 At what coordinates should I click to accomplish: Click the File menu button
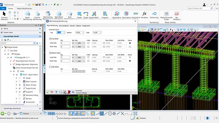[3, 8]
